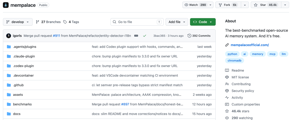Open the green Code dropdown
Viewport: 293px width, 120px height.
click(203, 22)
